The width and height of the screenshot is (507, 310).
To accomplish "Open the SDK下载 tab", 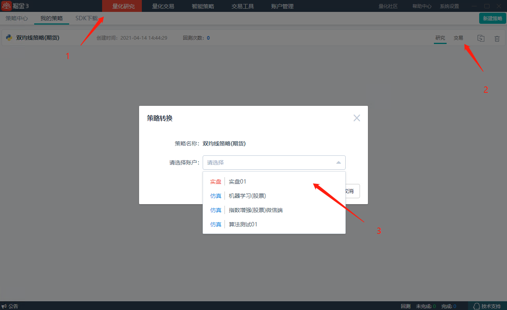I will 86,18.
